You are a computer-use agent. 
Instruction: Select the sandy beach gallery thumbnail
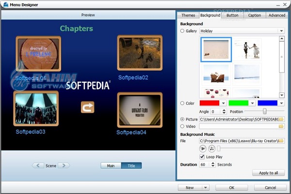216,49
